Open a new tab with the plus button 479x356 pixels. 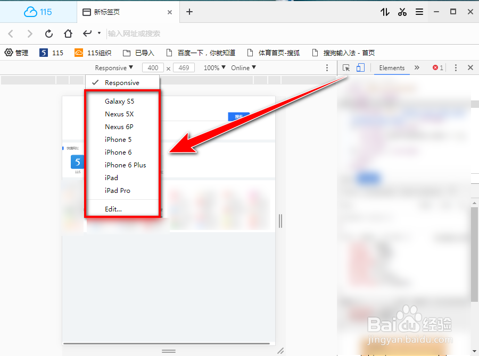pyautogui.click(x=189, y=12)
